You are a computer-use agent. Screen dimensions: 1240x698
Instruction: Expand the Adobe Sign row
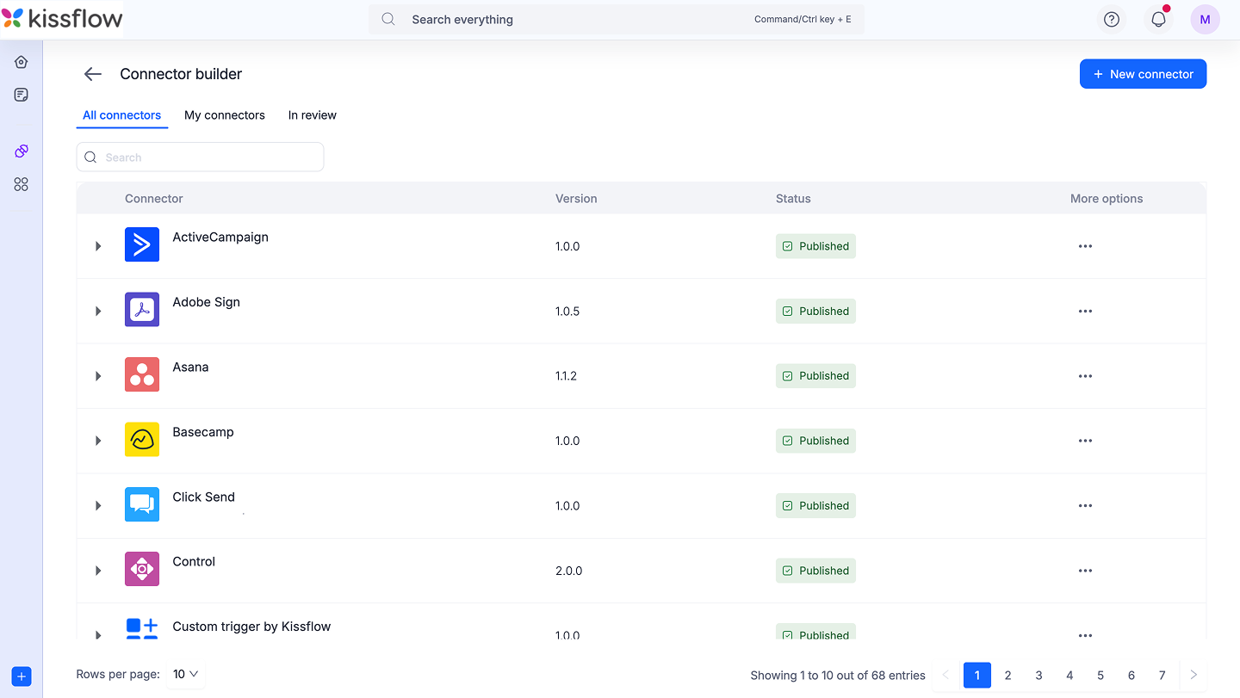pyautogui.click(x=98, y=311)
